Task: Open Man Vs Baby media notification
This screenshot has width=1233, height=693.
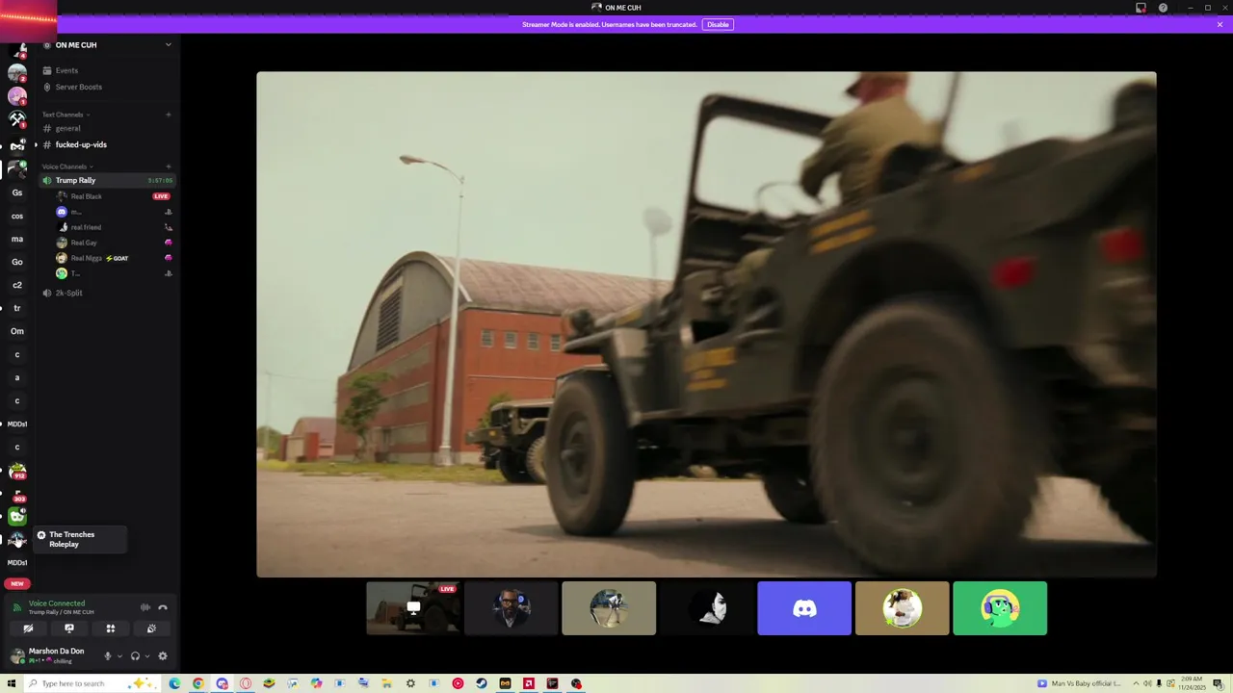Action: click(1079, 683)
